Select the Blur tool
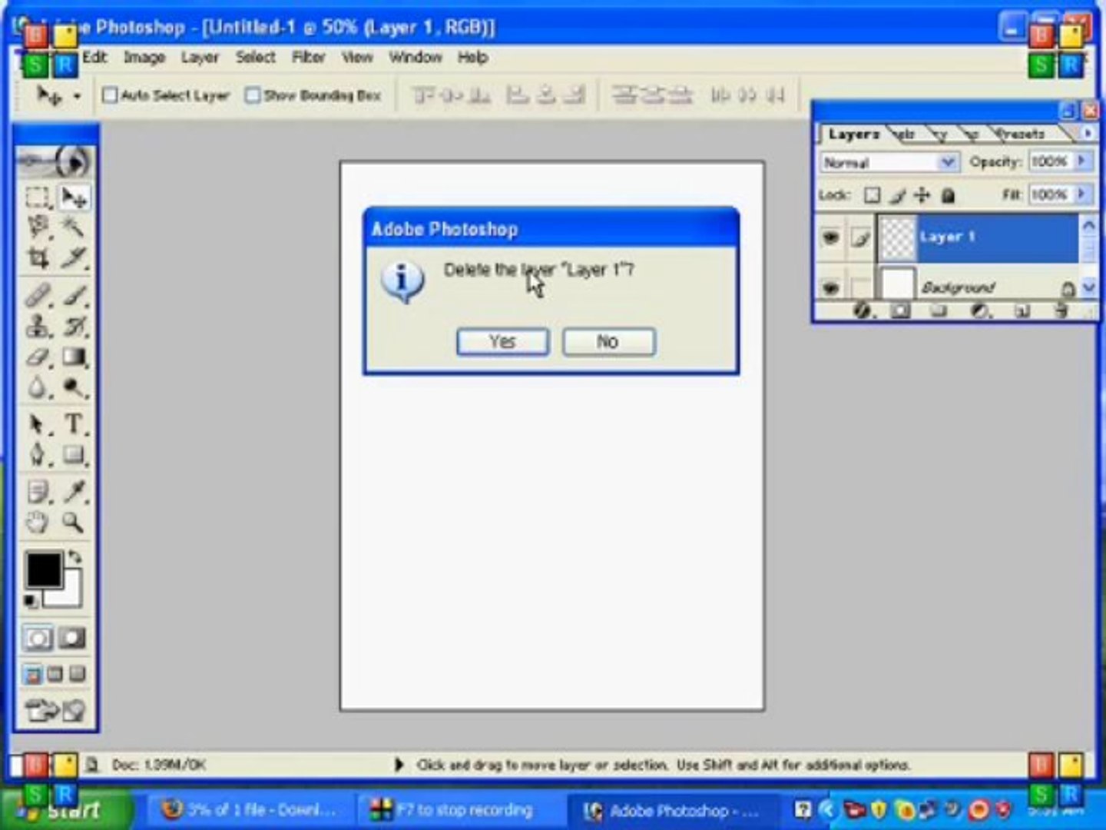1106x830 pixels. 38,388
